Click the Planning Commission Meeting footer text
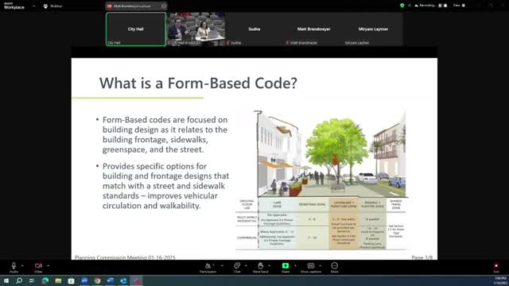 (125, 257)
